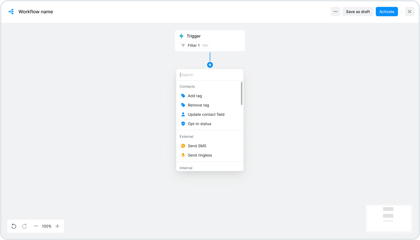Viewport: 420px width, 240px height.
Task: Click the zoom out minus control
Action: click(36, 226)
